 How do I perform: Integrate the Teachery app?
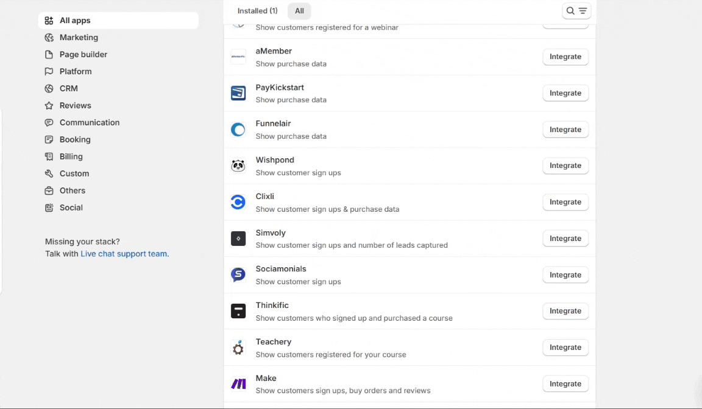click(x=565, y=348)
